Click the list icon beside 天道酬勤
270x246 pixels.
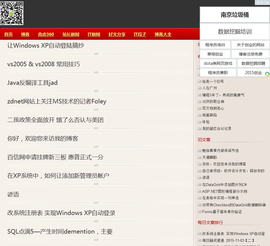point(199,158)
